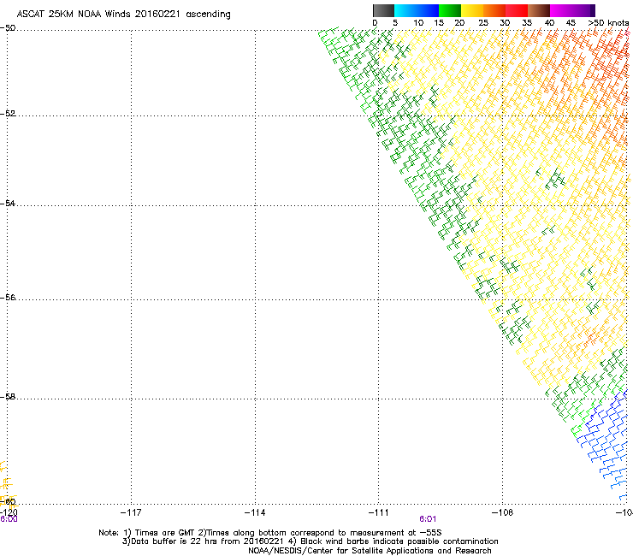Click the latitude label '-56'
The height and width of the screenshot is (556, 633).
8,297
